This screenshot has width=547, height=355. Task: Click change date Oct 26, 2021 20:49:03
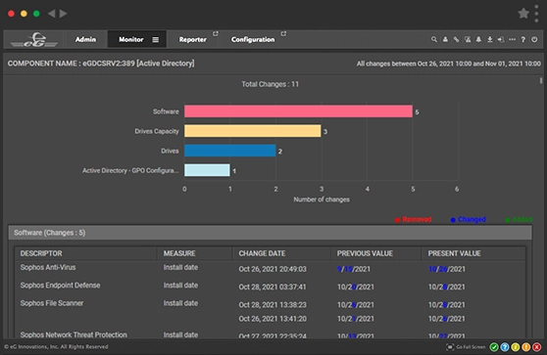(273, 269)
